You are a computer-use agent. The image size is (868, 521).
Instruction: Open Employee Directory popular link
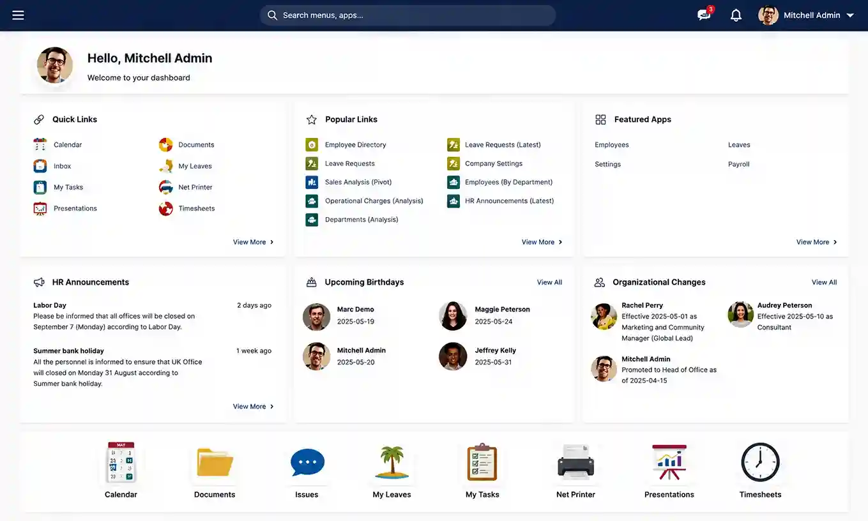355,145
